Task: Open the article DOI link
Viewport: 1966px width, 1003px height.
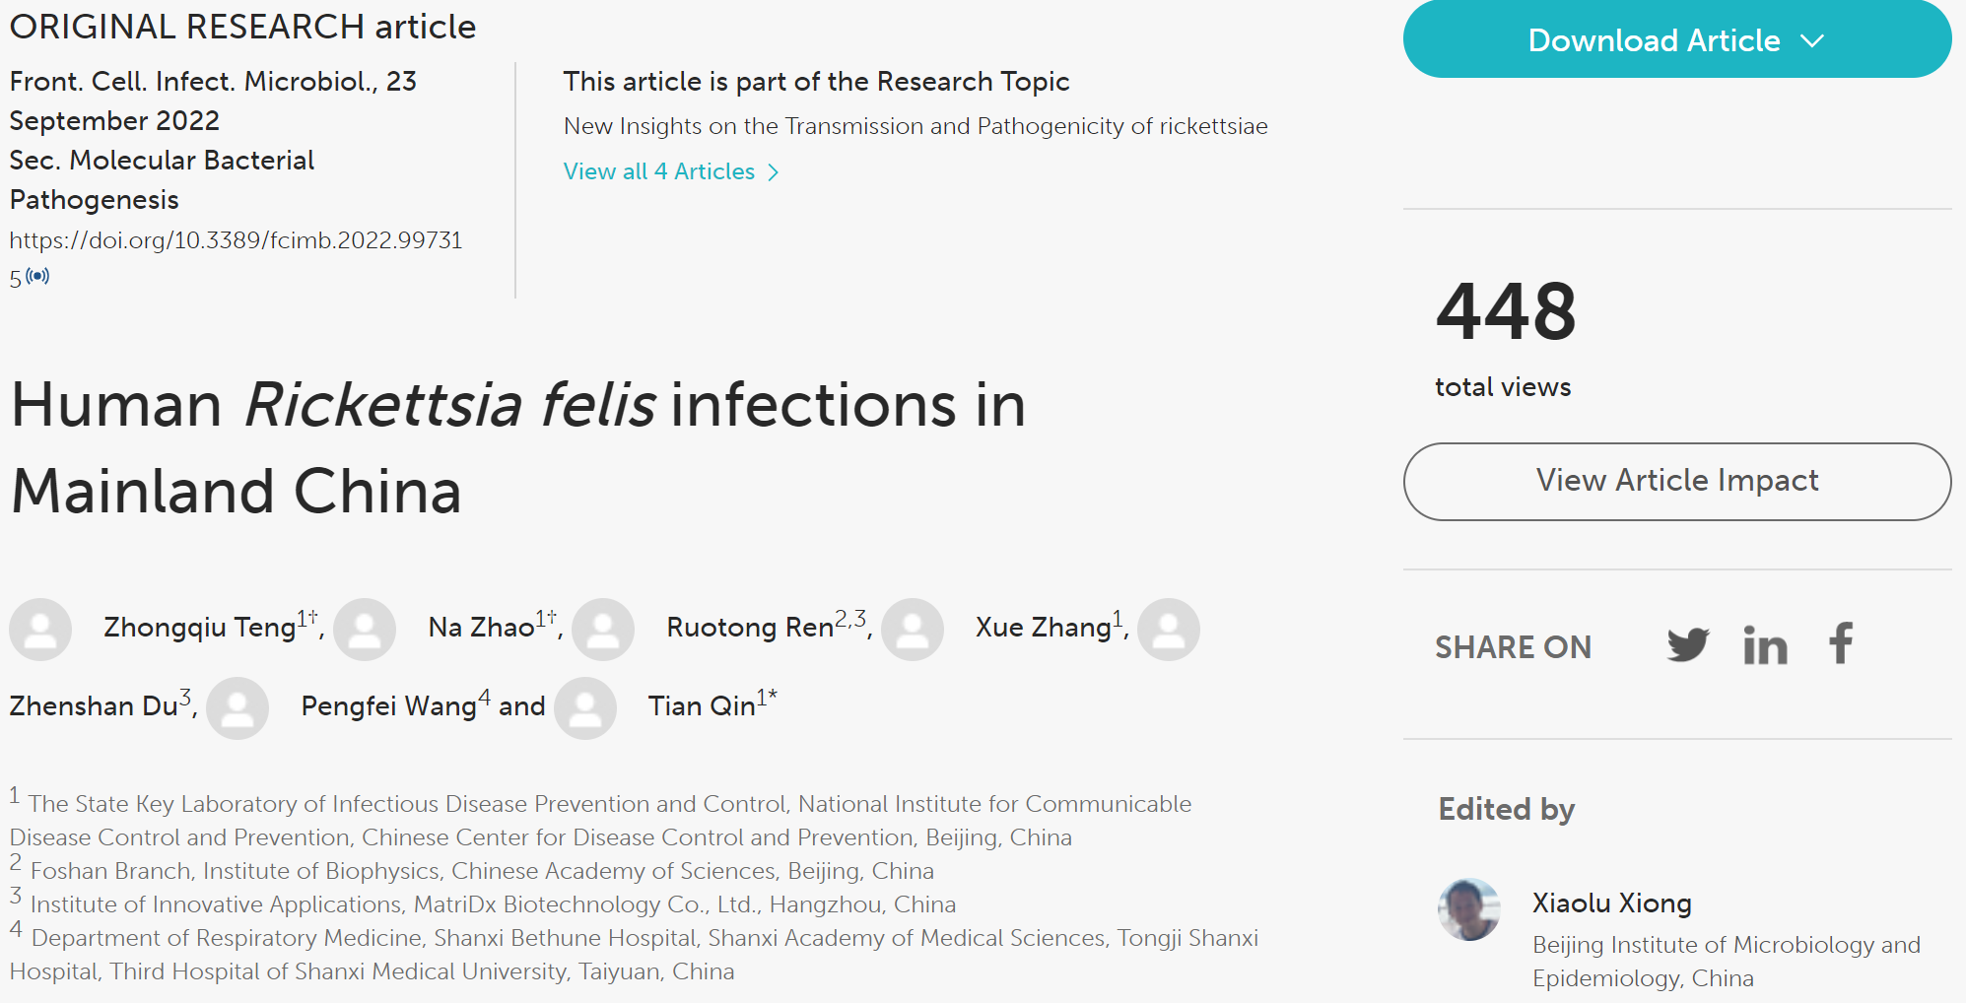Action: pos(236,240)
